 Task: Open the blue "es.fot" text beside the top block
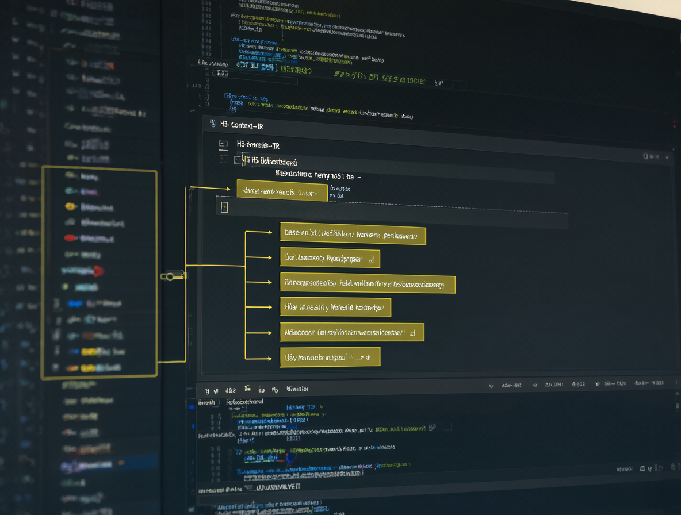336,195
